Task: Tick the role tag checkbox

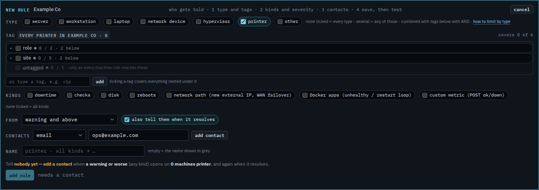Action: [x=18, y=48]
